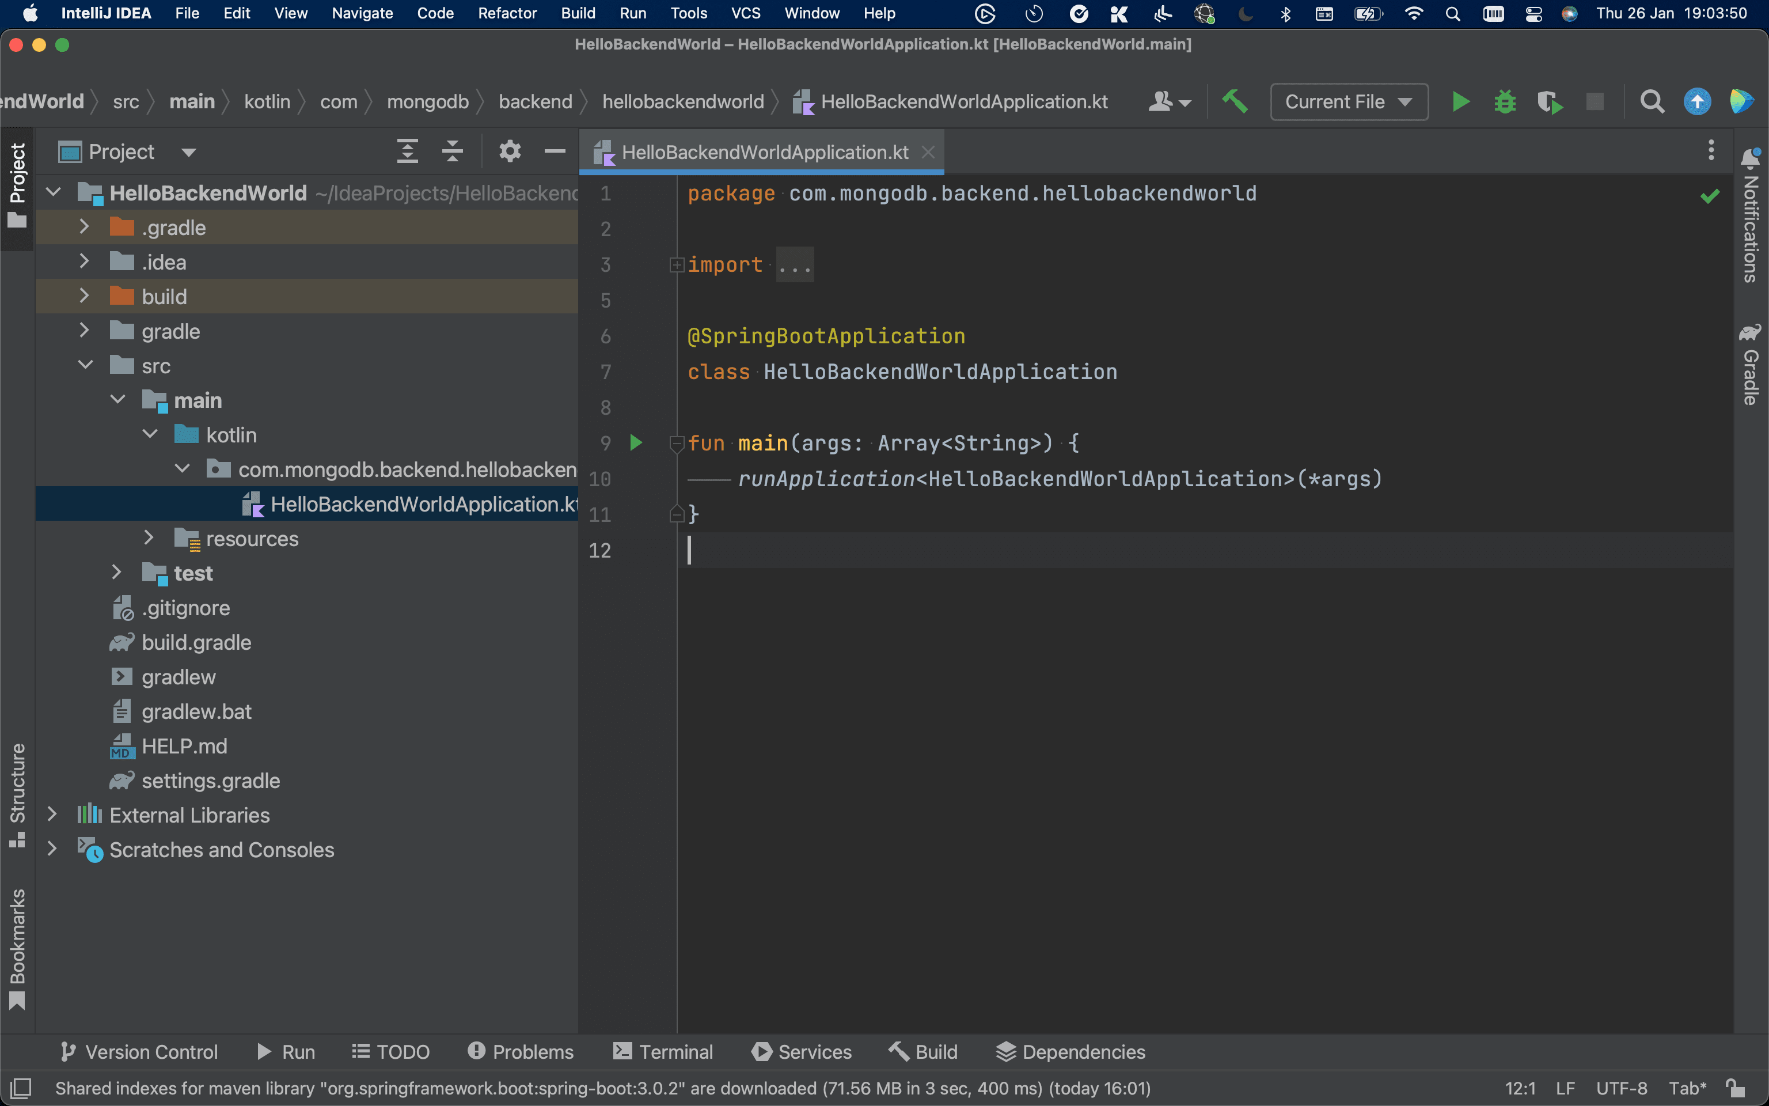1769x1106 pixels.
Task: Click the Debug bug icon
Action: coord(1504,102)
